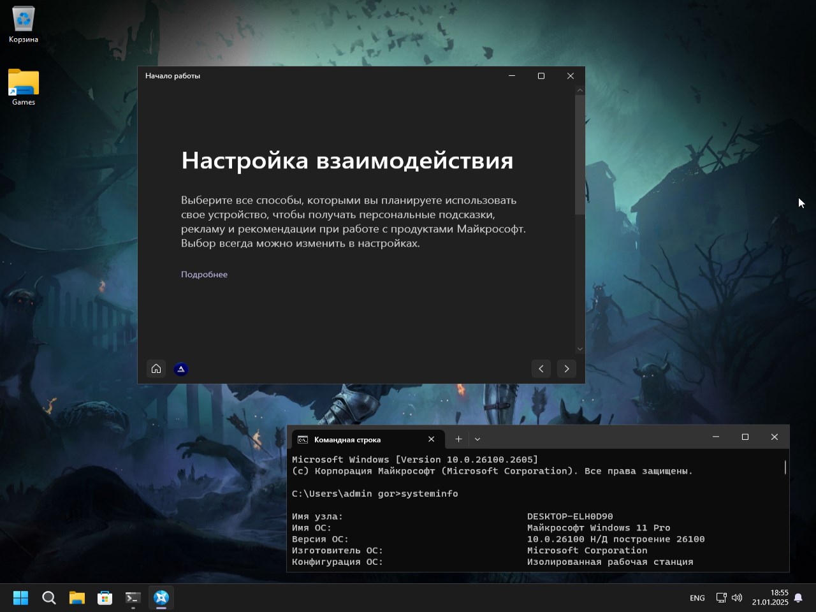Image resolution: width=816 pixels, height=612 pixels.
Task: Close the Начало работы window
Action: [x=571, y=76]
